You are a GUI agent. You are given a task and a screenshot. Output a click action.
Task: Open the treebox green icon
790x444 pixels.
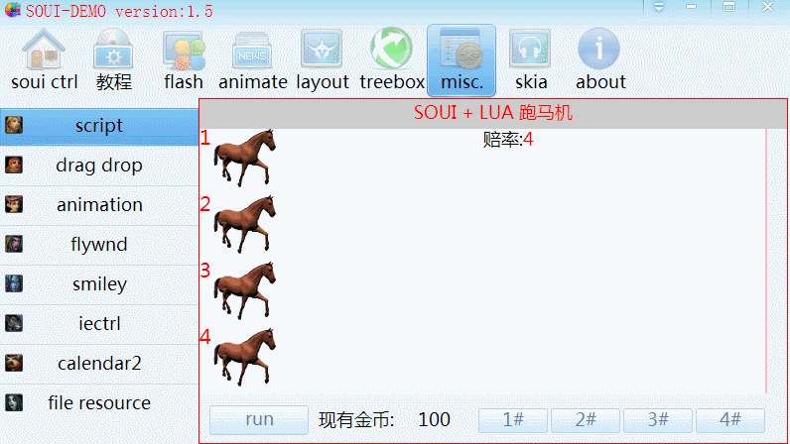pyautogui.click(x=391, y=48)
